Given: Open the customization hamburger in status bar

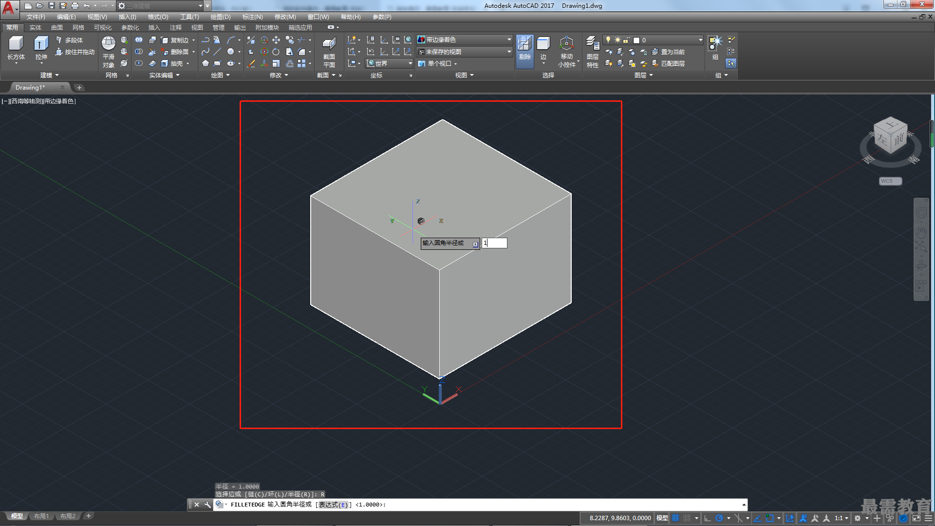Looking at the screenshot, I should pyautogui.click(x=928, y=518).
